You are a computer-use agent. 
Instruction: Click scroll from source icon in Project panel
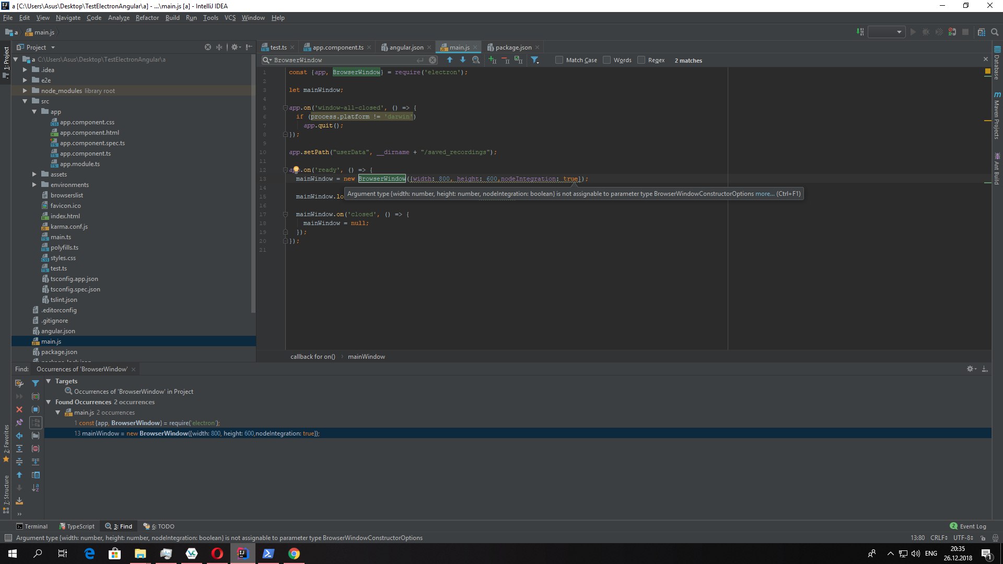pos(208,47)
